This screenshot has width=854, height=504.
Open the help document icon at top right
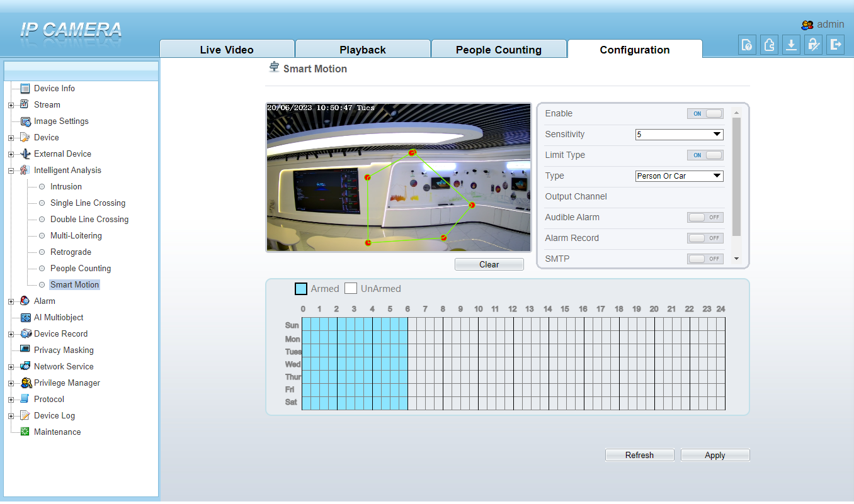747,45
